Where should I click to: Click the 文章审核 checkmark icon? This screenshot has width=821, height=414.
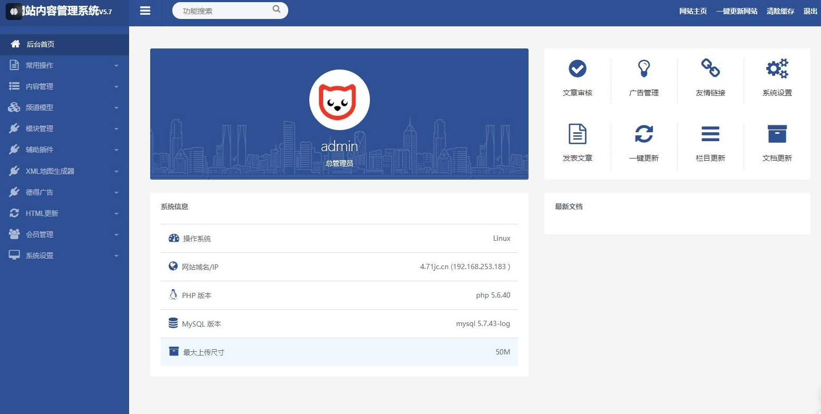click(578, 68)
